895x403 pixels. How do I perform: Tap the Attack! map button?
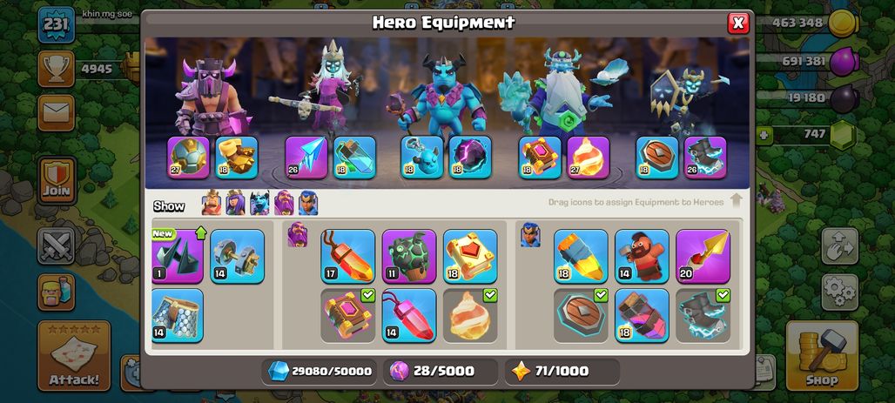74,356
